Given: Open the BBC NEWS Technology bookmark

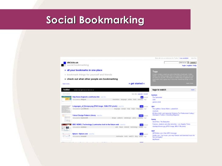Looking at the screenshot, I should pyautogui.click(x=95, y=125).
